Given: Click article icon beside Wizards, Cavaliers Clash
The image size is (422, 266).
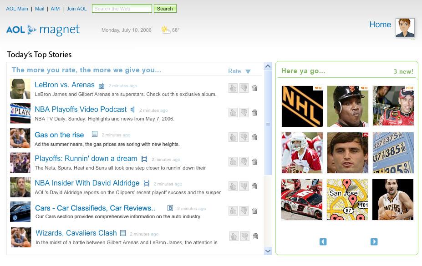Looking at the screenshot, I should click(123, 233).
